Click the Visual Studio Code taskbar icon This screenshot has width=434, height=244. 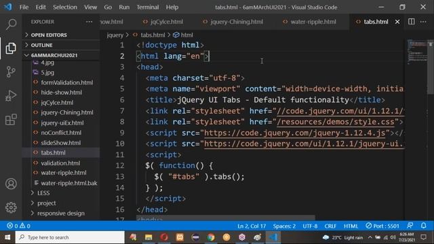pos(273,237)
